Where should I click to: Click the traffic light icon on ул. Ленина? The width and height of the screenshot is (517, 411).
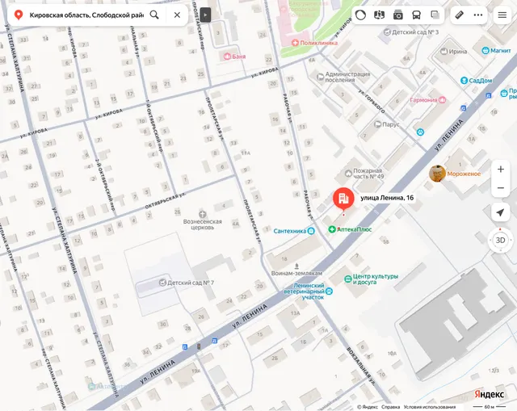click(199, 346)
